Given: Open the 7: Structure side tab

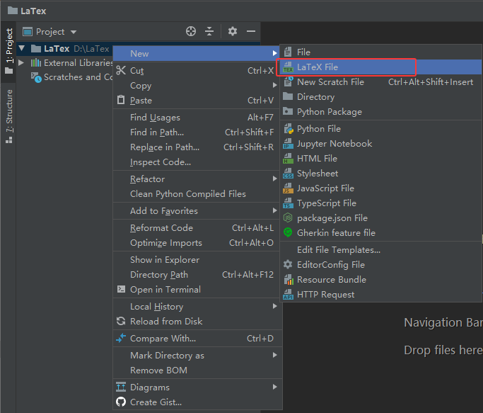Looking at the screenshot, I should [9, 116].
